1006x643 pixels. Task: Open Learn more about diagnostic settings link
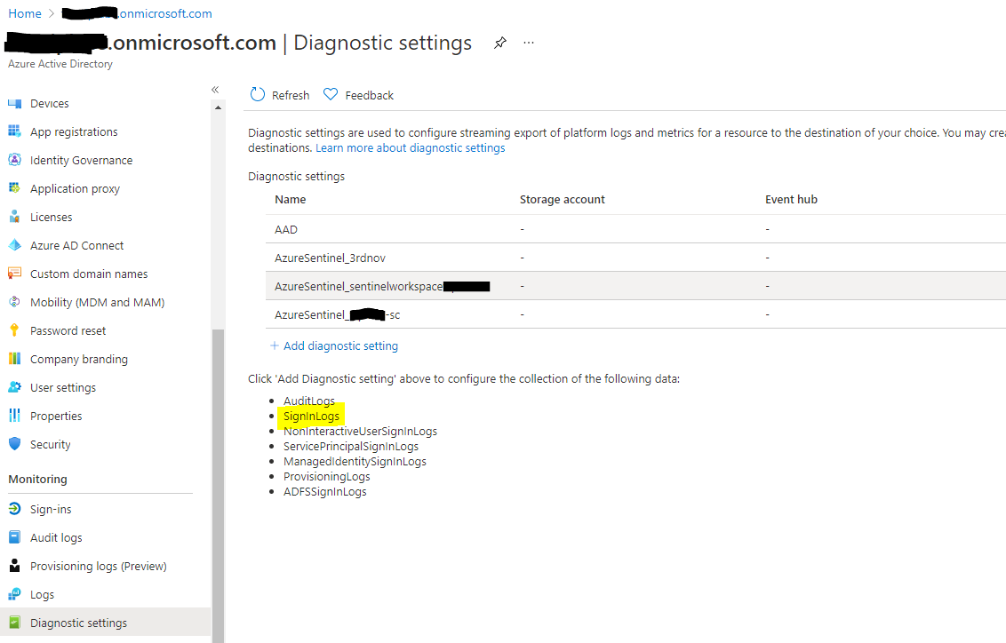coord(410,148)
